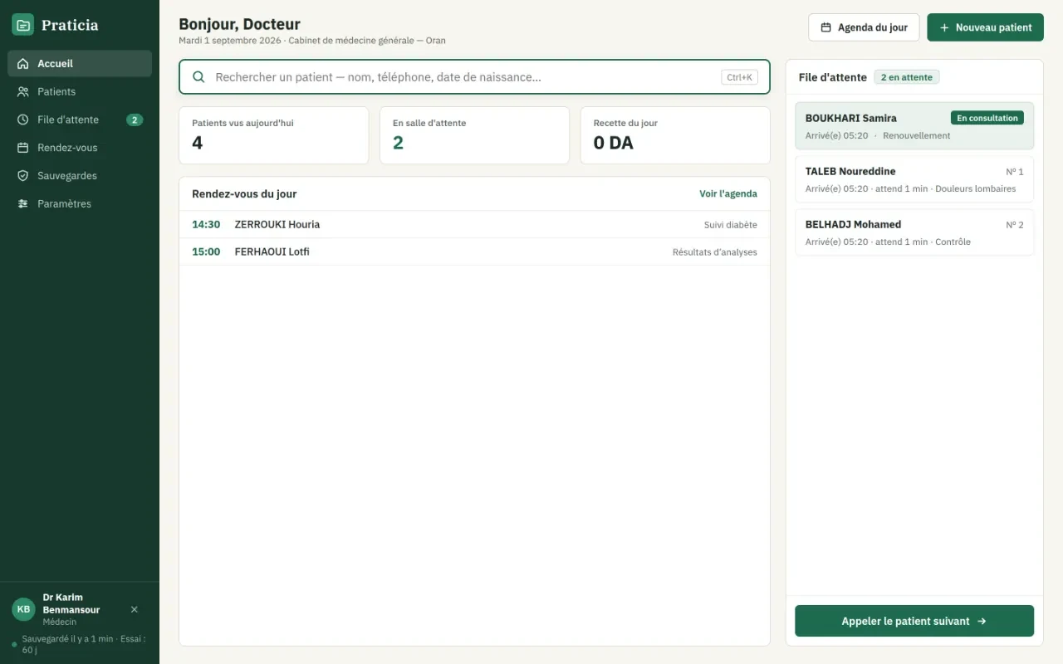The height and width of the screenshot is (664, 1063).
Task: Click the KB user avatar
Action: [x=23, y=609]
